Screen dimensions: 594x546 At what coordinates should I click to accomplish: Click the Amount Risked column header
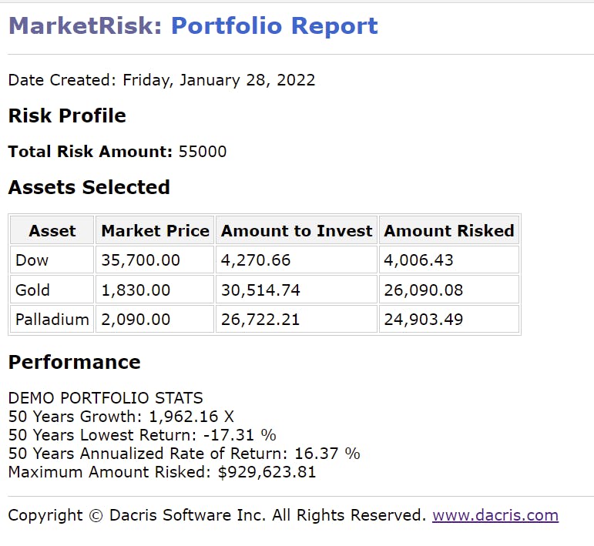point(449,230)
